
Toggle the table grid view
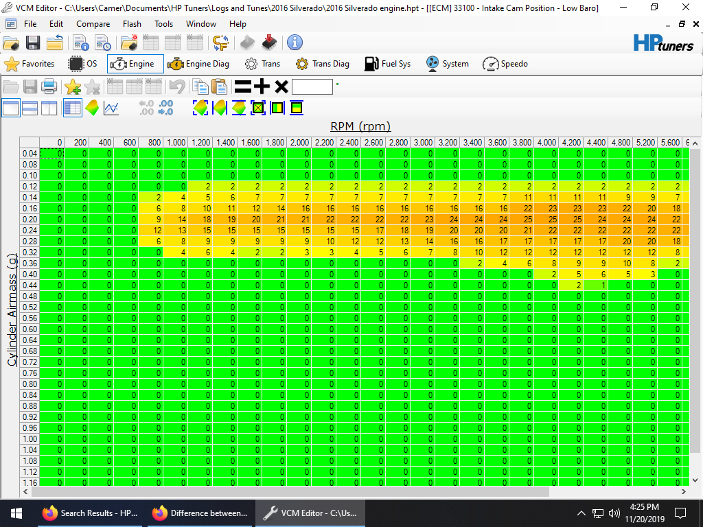[x=73, y=108]
